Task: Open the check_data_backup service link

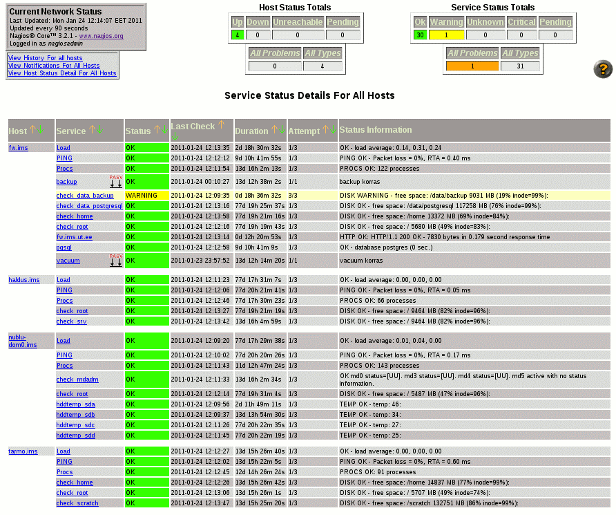Action: point(85,196)
